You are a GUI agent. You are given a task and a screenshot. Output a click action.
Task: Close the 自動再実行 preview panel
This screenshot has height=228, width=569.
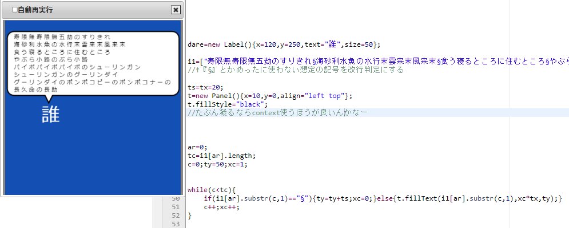tap(176, 10)
